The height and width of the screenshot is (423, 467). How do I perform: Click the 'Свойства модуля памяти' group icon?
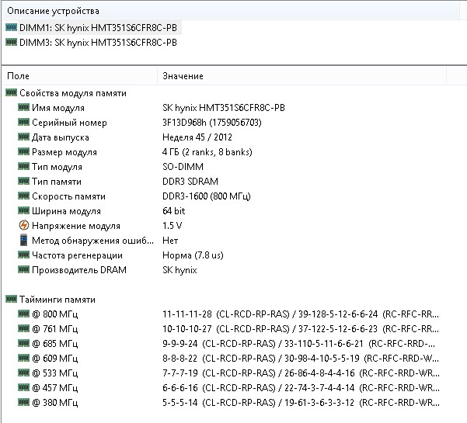click(x=12, y=93)
